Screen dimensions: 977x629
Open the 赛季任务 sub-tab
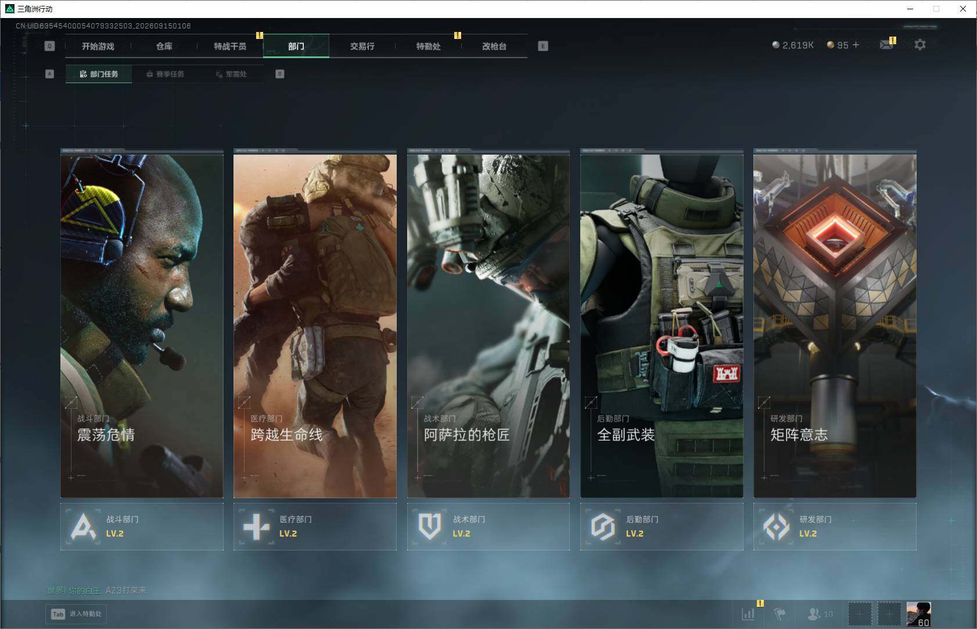click(165, 74)
